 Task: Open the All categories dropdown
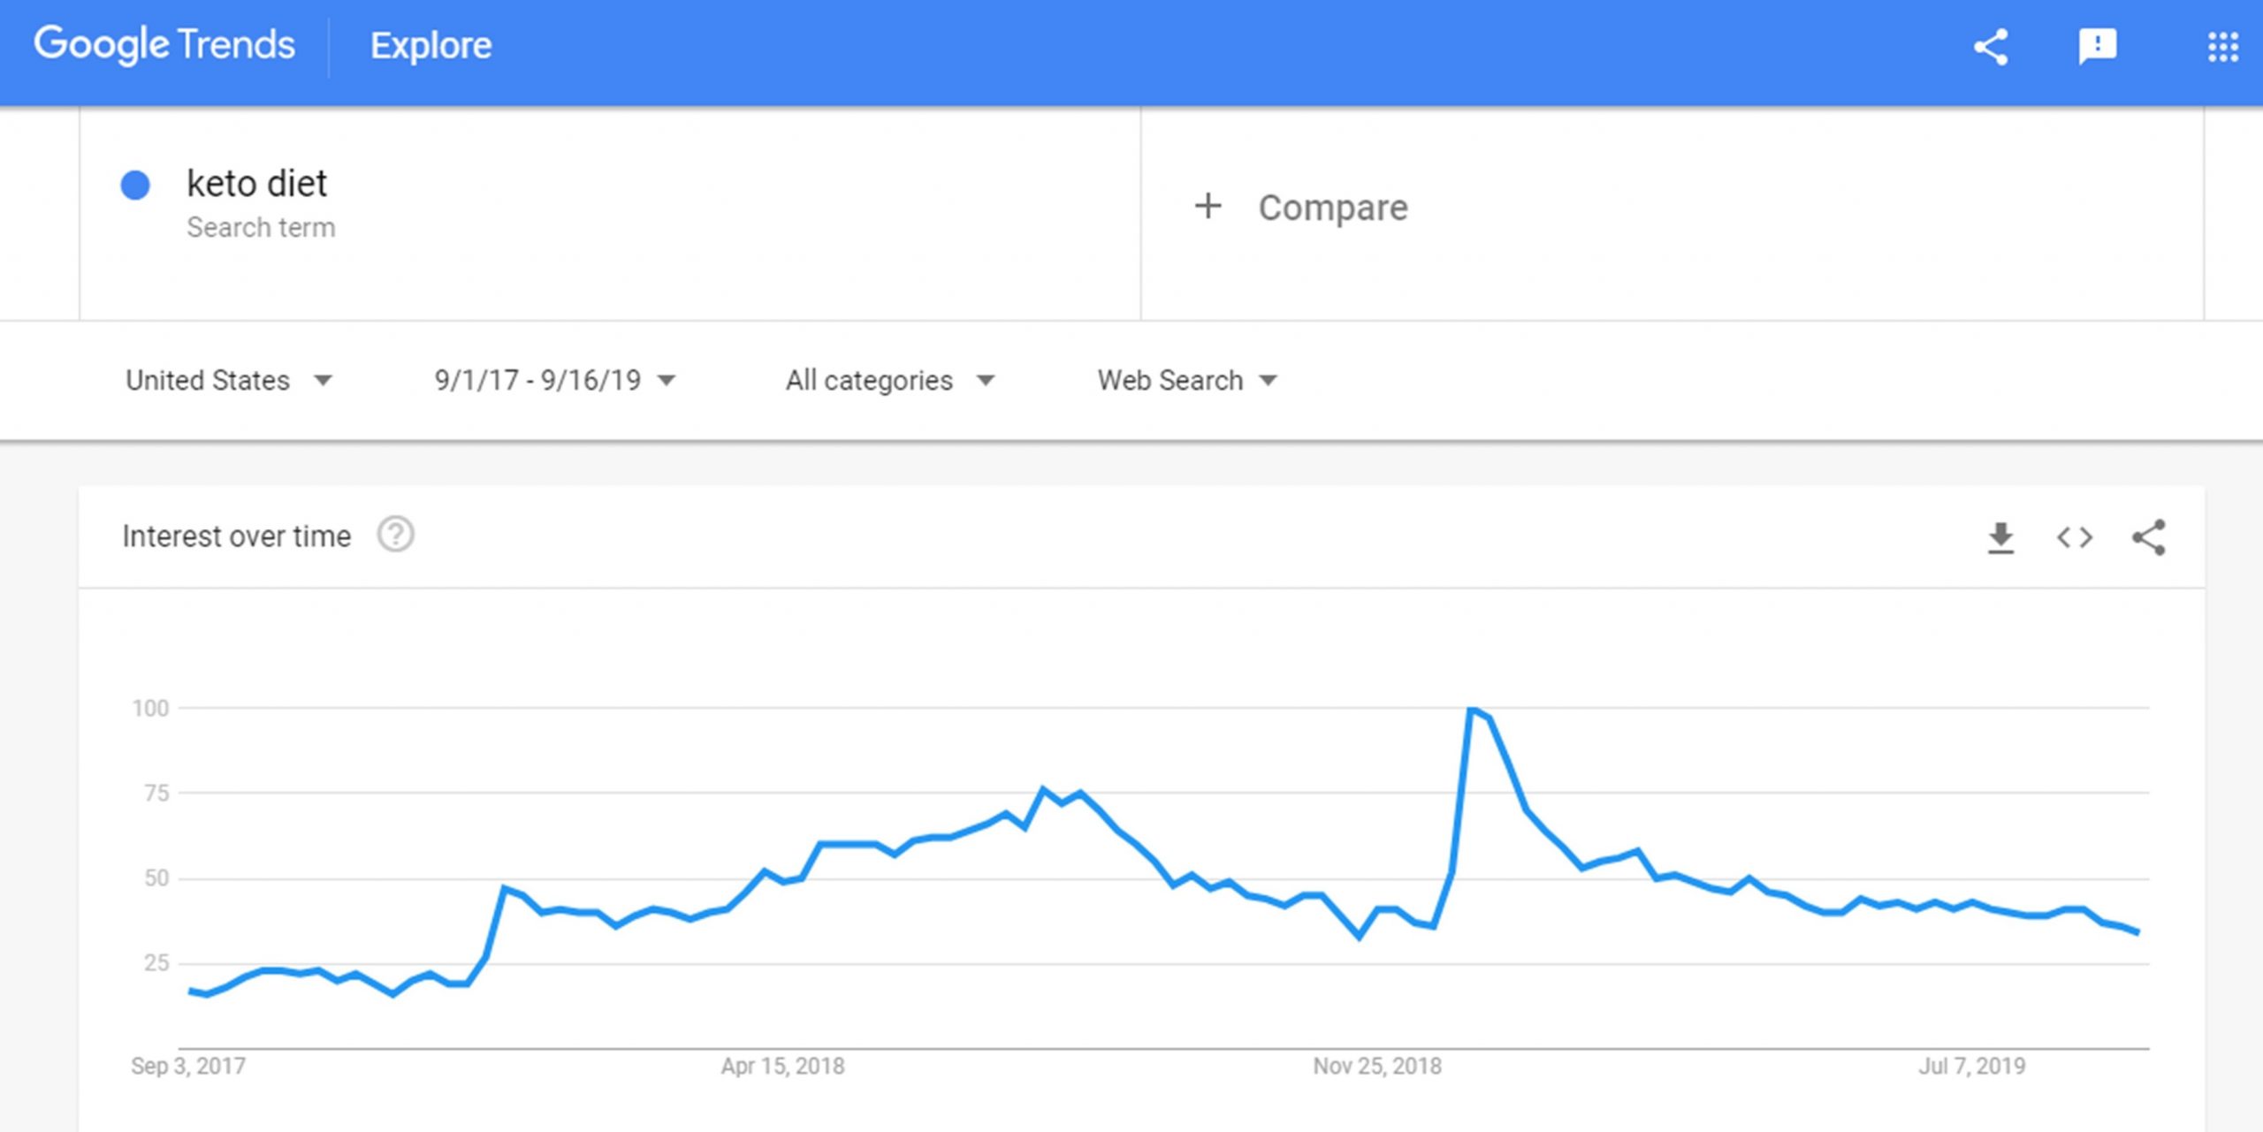890,380
